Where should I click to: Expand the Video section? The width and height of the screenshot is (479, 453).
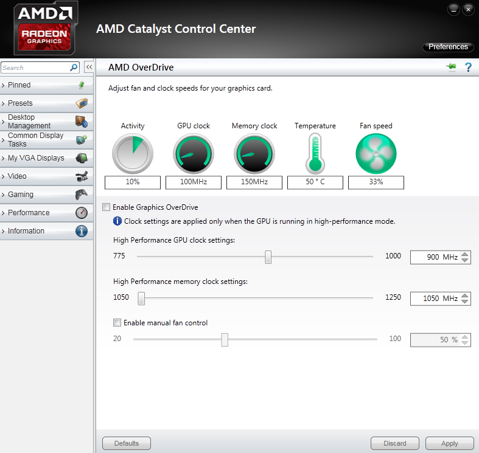[3, 176]
